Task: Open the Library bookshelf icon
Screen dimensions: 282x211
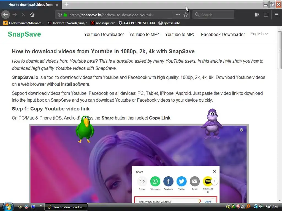Action: coord(257,15)
